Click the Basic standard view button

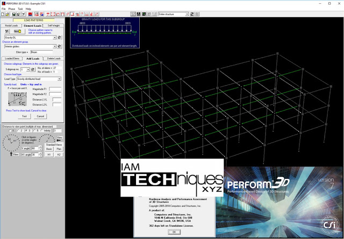point(49,149)
